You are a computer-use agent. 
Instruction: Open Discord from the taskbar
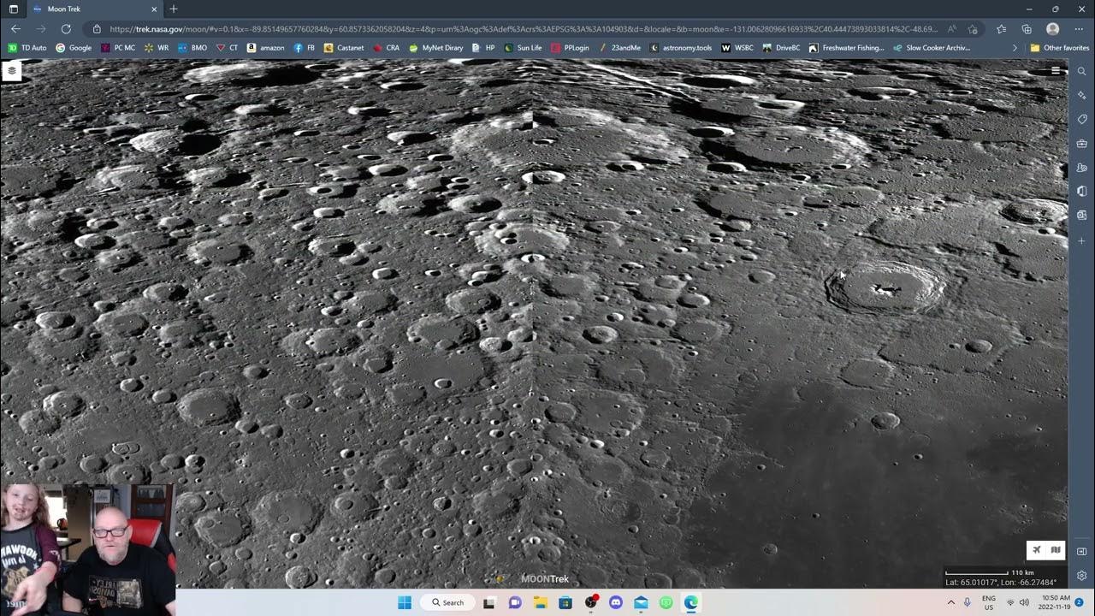616,602
